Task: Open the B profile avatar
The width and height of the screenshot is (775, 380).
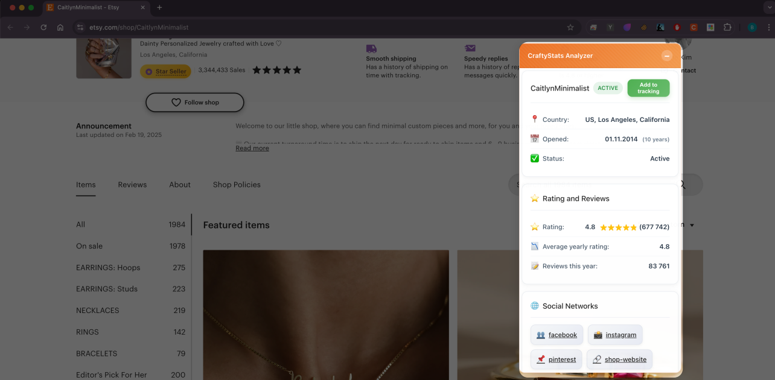Action: point(752,27)
